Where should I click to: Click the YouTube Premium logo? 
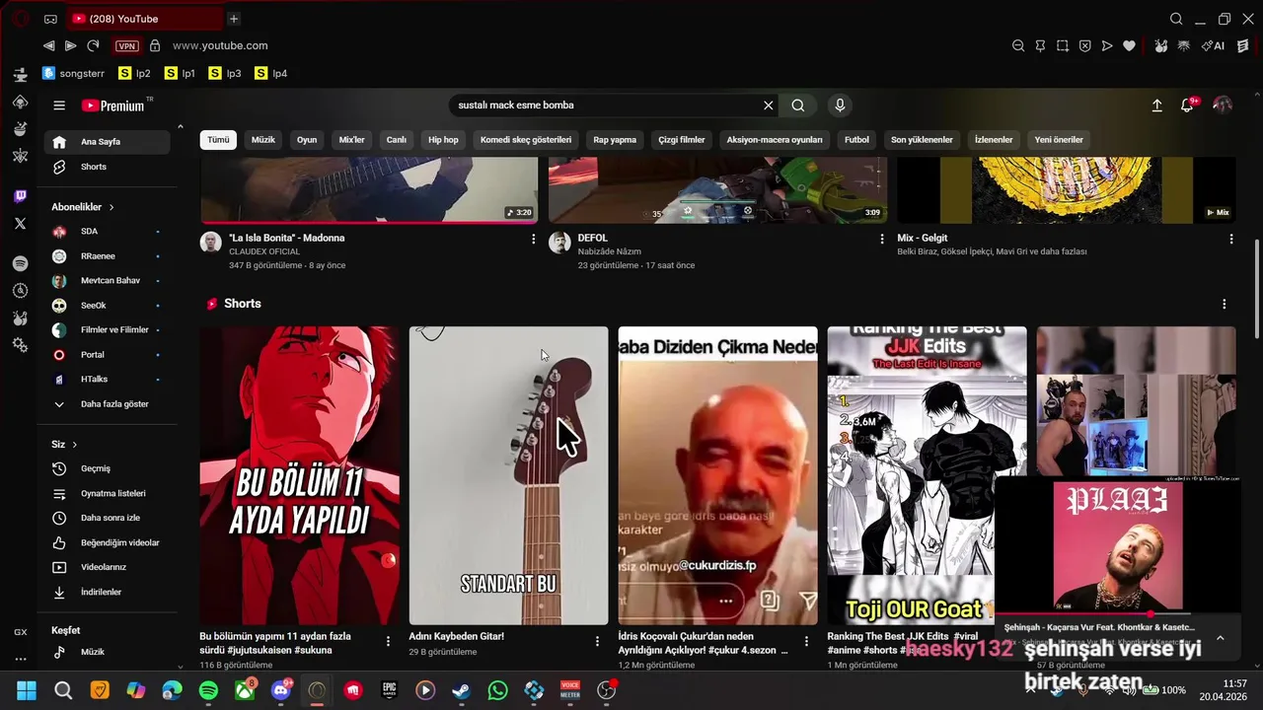(x=113, y=106)
